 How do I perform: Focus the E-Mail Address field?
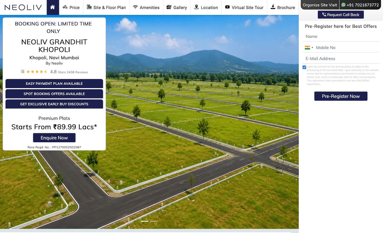(341, 59)
